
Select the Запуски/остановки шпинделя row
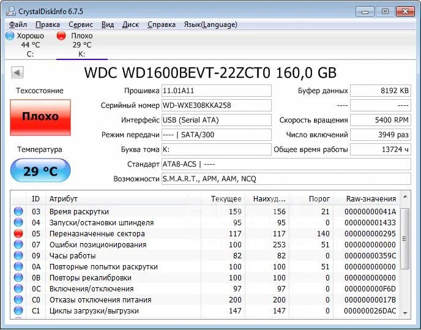(205, 222)
